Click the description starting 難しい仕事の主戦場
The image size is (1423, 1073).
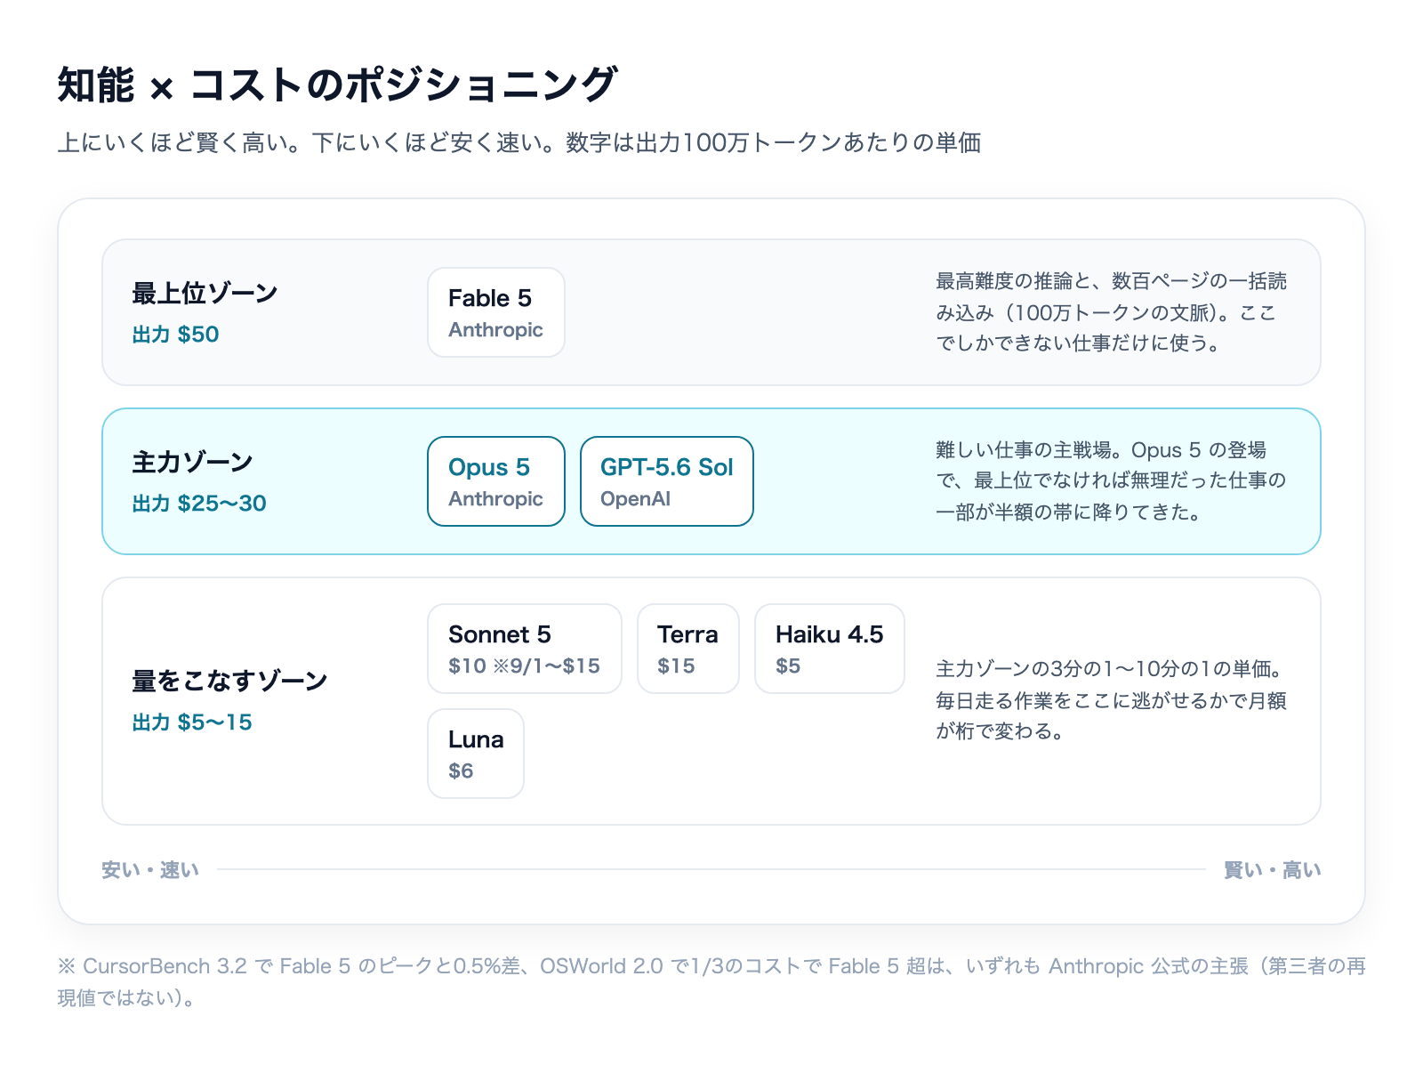point(1112,481)
